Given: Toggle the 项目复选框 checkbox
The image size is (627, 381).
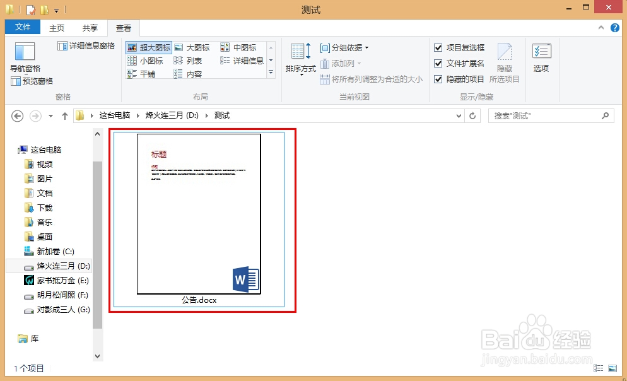Looking at the screenshot, I should [x=438, y=47].
